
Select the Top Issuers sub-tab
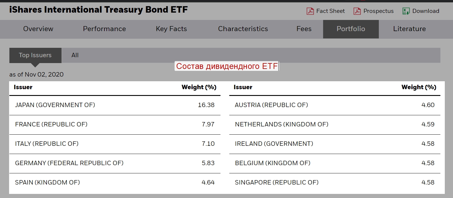[35, 55]
